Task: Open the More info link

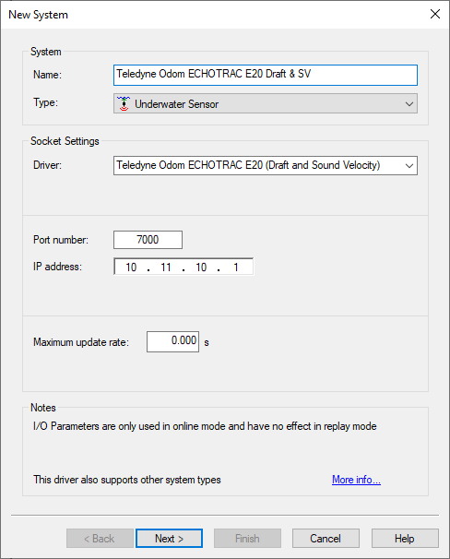Action: click(356, 480)
